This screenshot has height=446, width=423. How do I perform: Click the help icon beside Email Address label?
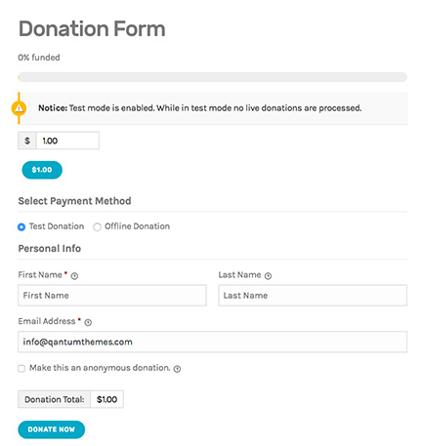88,322
